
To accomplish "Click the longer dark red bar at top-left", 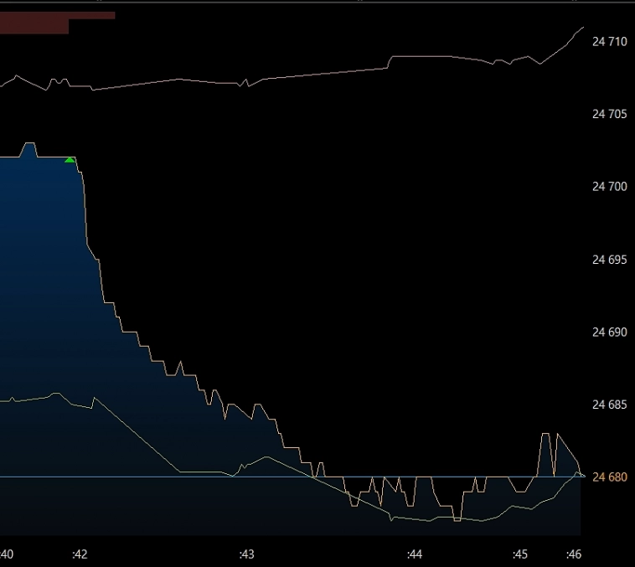I will click(57, 15).
